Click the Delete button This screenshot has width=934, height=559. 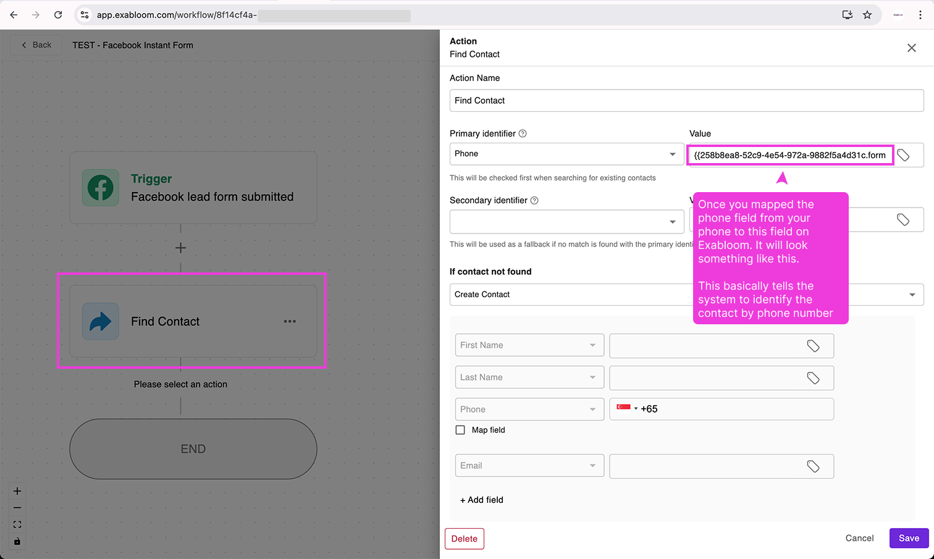point(464,539)
